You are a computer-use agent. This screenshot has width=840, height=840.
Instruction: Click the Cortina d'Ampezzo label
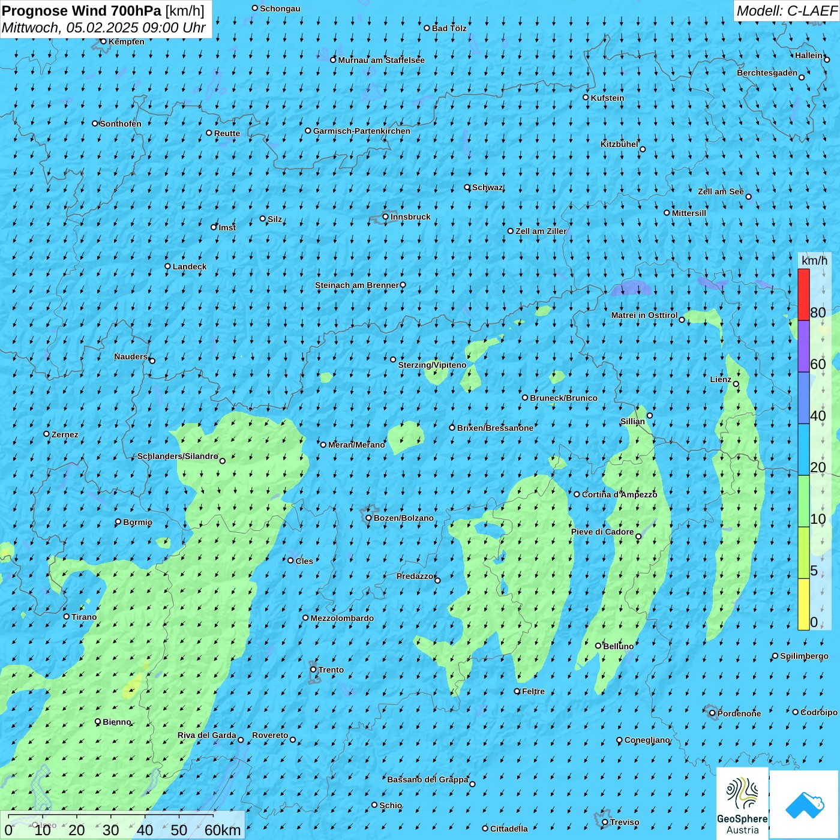[619, 494]
